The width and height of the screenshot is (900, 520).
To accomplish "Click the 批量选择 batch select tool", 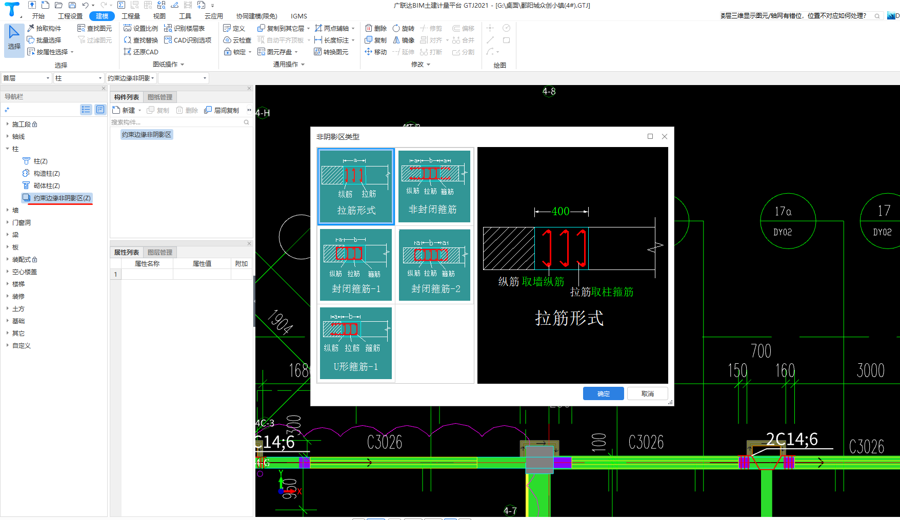I will pos(44,40).
